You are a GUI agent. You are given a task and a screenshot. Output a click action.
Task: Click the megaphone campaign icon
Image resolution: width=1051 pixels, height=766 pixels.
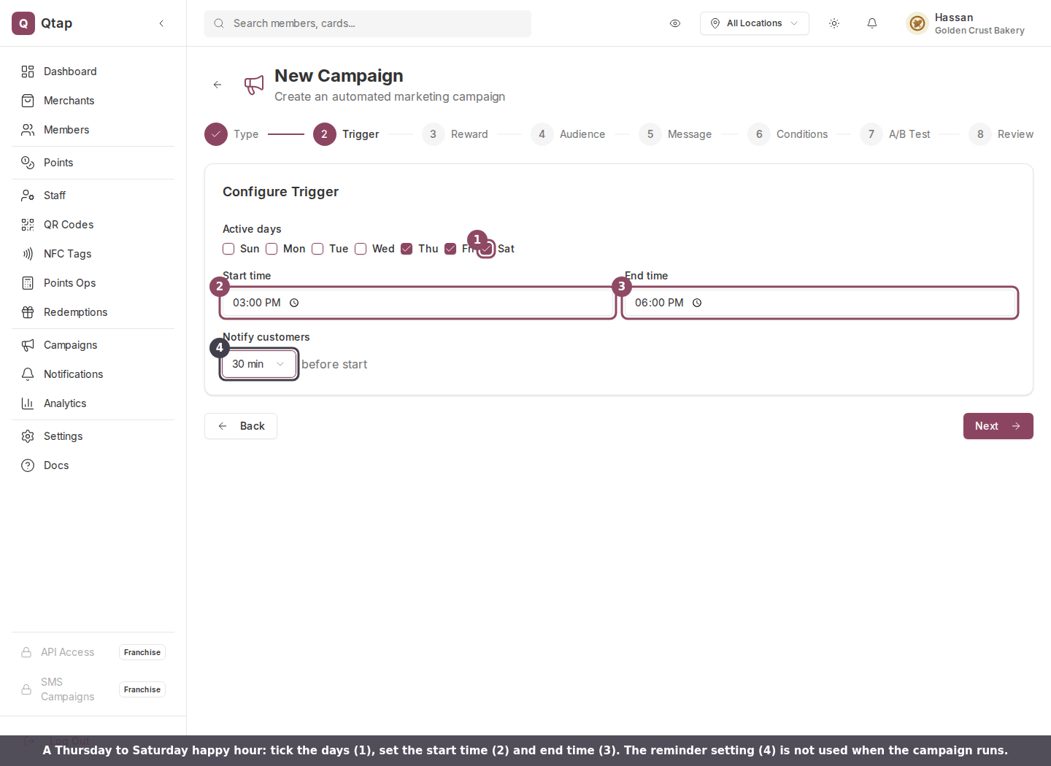click(x=254, y=85)
